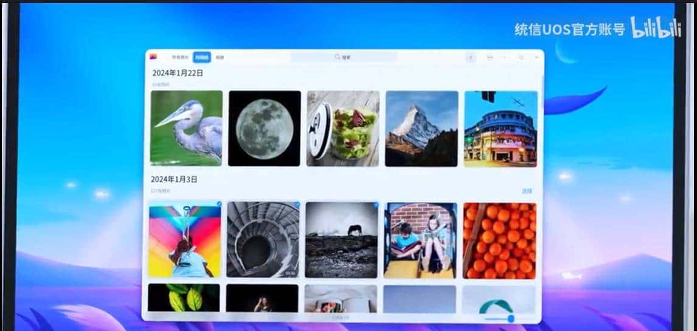697x331 pixels.
Task: Open the title bar main menu icon
Action: (x=490, y=57)
